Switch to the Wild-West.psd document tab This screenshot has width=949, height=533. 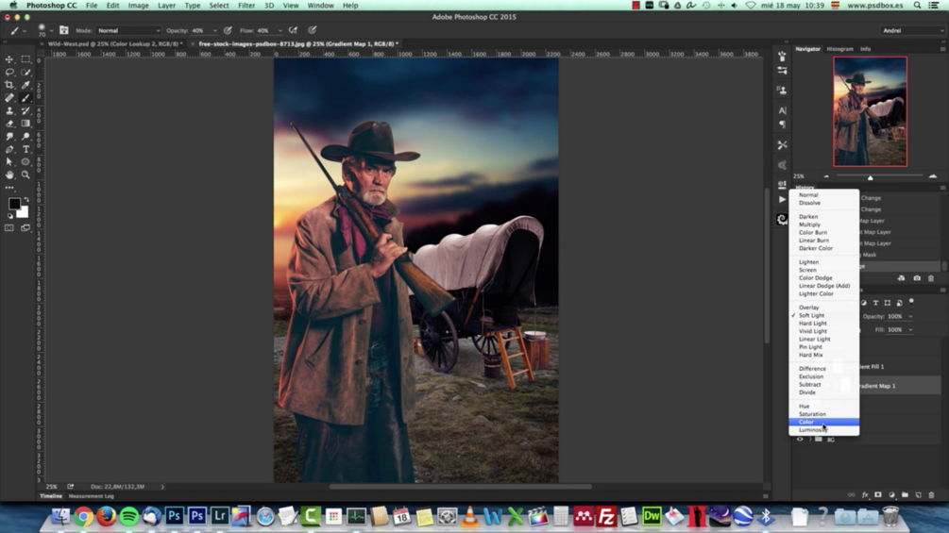tap(115, 44)
